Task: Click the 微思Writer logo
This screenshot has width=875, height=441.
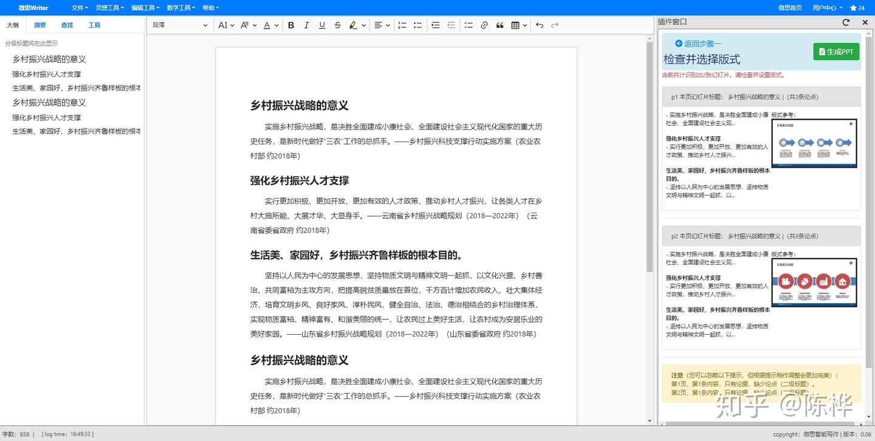Action: [33, 8]
